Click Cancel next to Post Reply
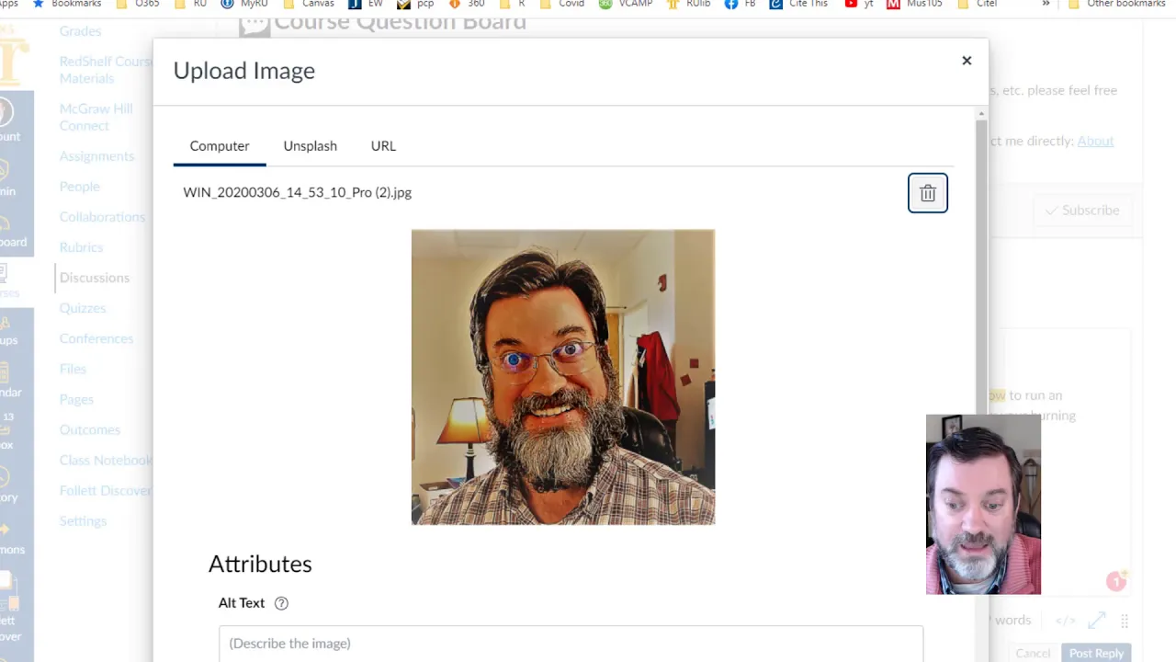The height and width of the screenshot is (662, 1176). pos(1033,653)
